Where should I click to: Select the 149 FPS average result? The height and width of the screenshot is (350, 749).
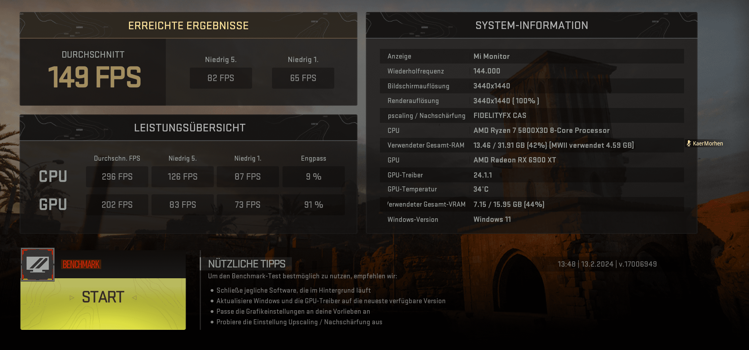(94, 77)
